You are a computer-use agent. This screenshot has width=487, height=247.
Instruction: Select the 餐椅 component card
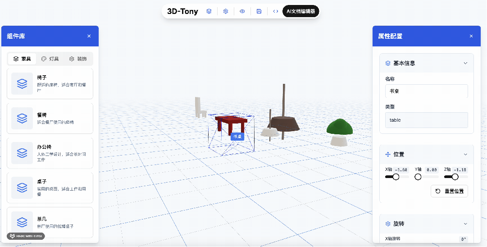[50, 119]
